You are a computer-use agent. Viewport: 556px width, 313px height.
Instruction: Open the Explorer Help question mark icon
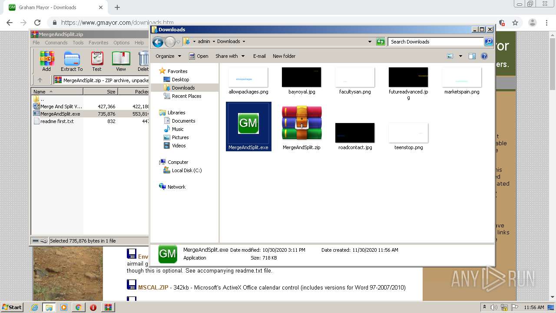point(484,56)
